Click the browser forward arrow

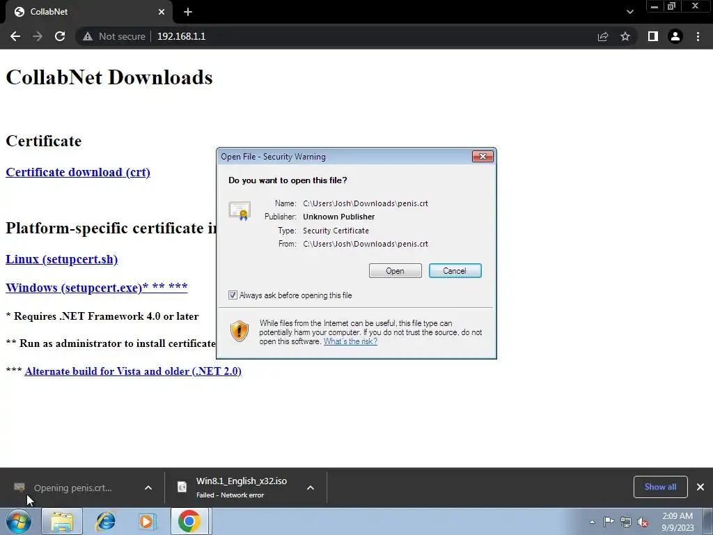tap(38, 36)
